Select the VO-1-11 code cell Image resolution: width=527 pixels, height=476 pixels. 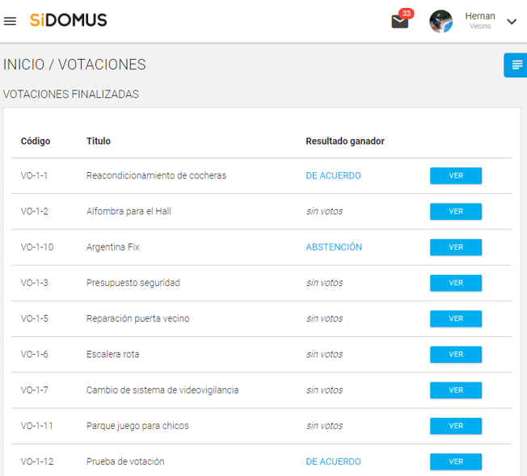click(36, 426)
